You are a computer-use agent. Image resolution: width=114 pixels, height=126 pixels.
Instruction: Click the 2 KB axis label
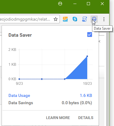click(12, 50)
